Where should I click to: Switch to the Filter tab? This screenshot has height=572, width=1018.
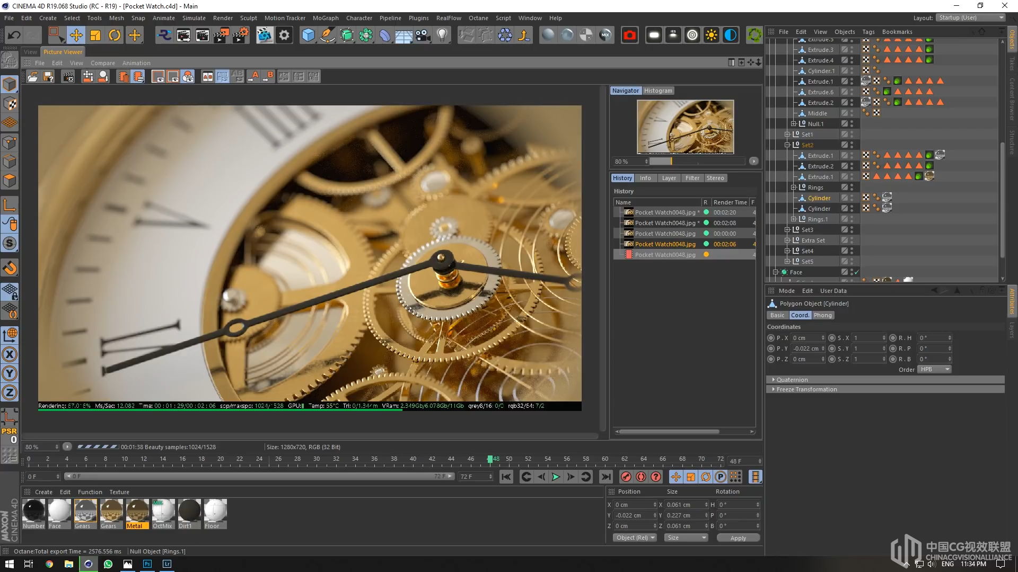[x=692, y=178]
